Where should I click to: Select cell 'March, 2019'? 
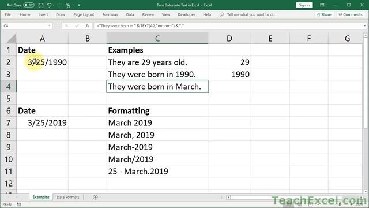pos(157,135)
